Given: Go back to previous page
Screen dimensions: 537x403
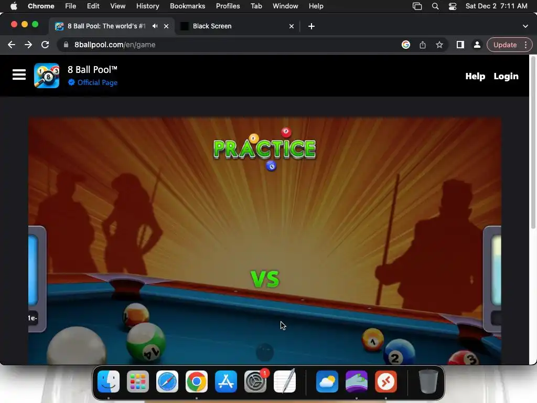Looking at the screenshot, I should point(12,45).
